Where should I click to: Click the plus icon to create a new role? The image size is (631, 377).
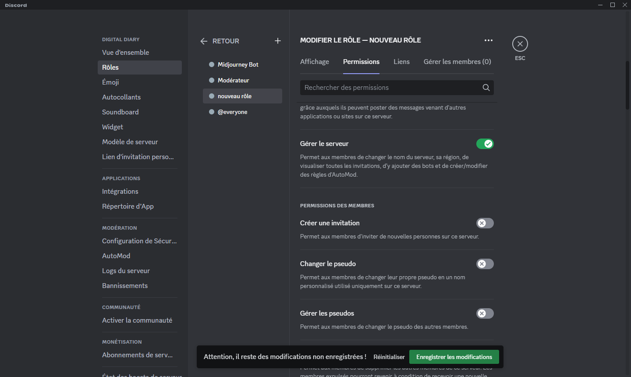(x=277, y=40)
